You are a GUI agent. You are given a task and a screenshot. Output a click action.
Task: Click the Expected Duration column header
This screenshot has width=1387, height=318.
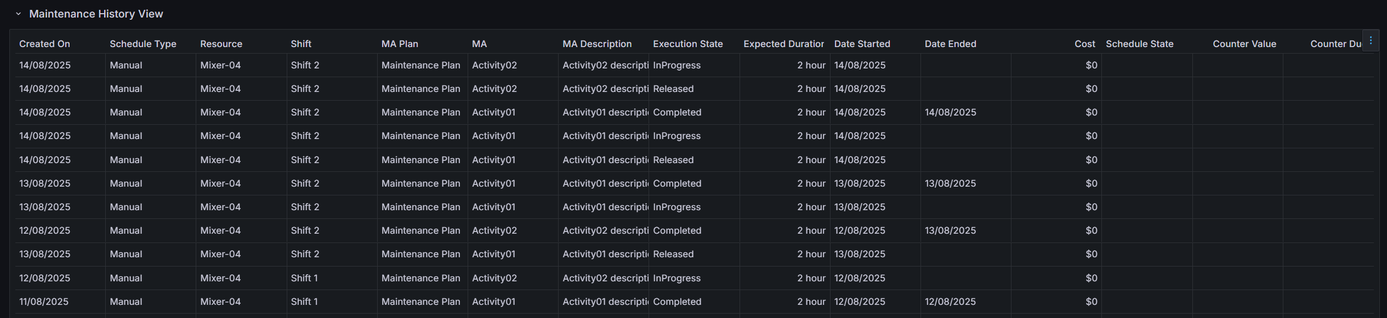point(783,44)
